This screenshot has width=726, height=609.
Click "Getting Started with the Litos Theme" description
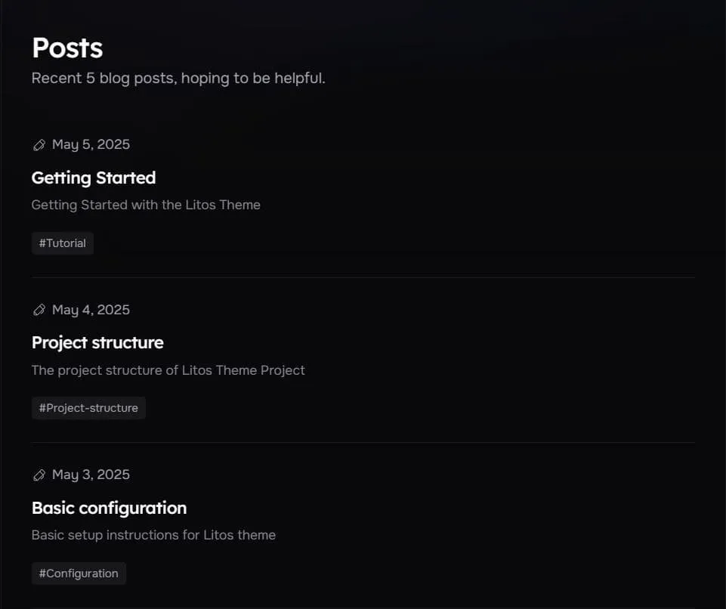[146, 205]
